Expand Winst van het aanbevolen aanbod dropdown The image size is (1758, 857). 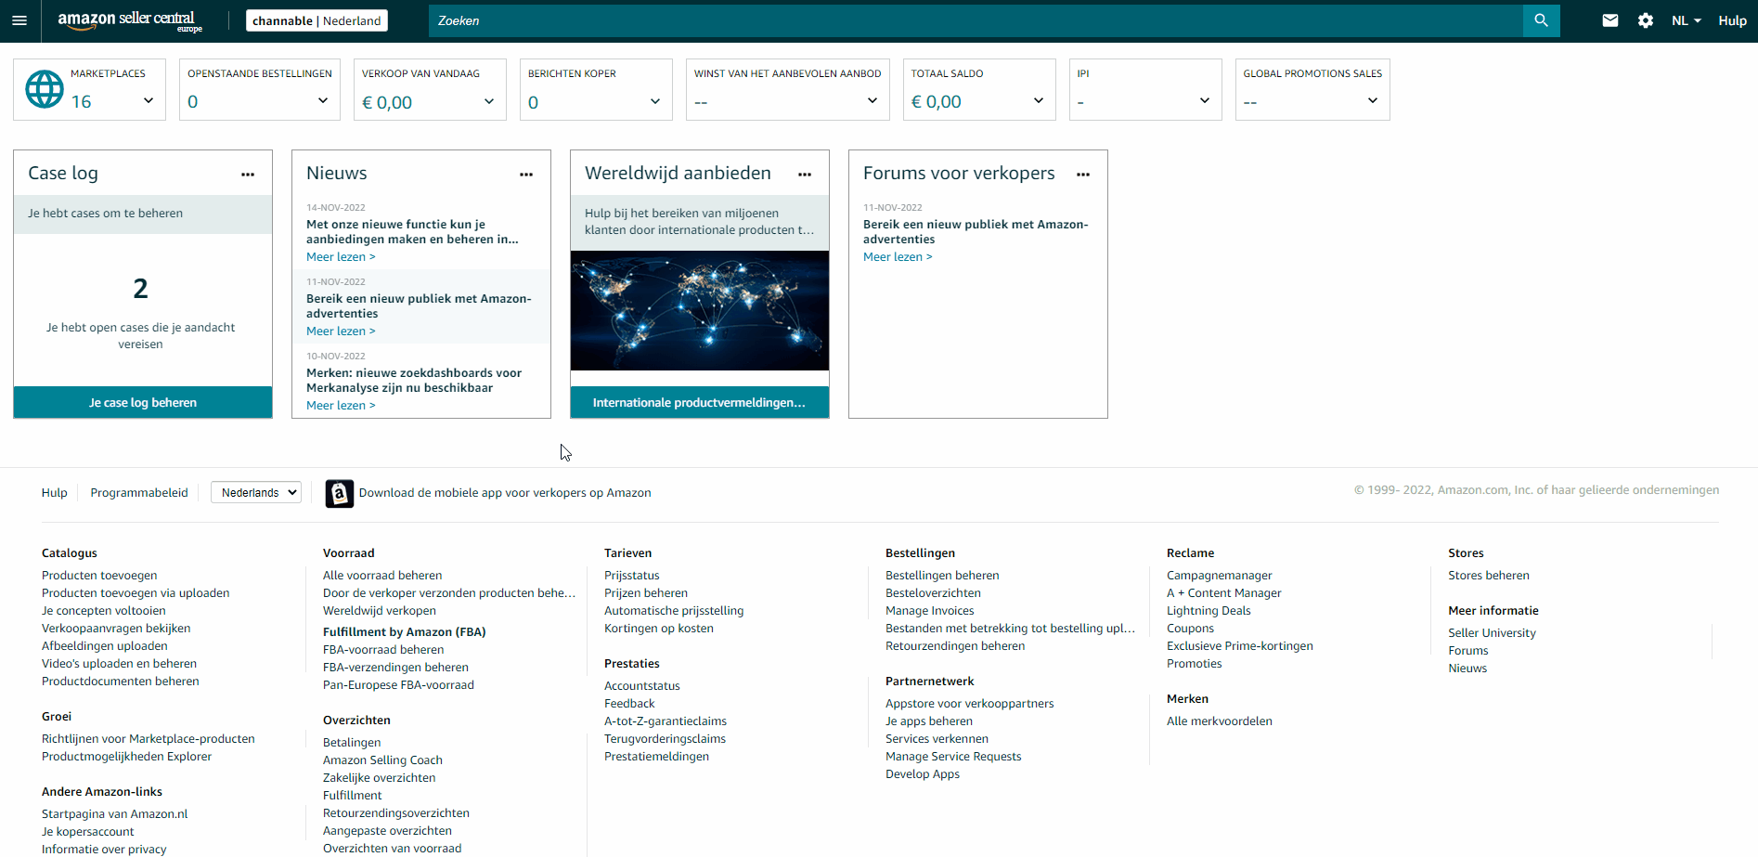873,100
